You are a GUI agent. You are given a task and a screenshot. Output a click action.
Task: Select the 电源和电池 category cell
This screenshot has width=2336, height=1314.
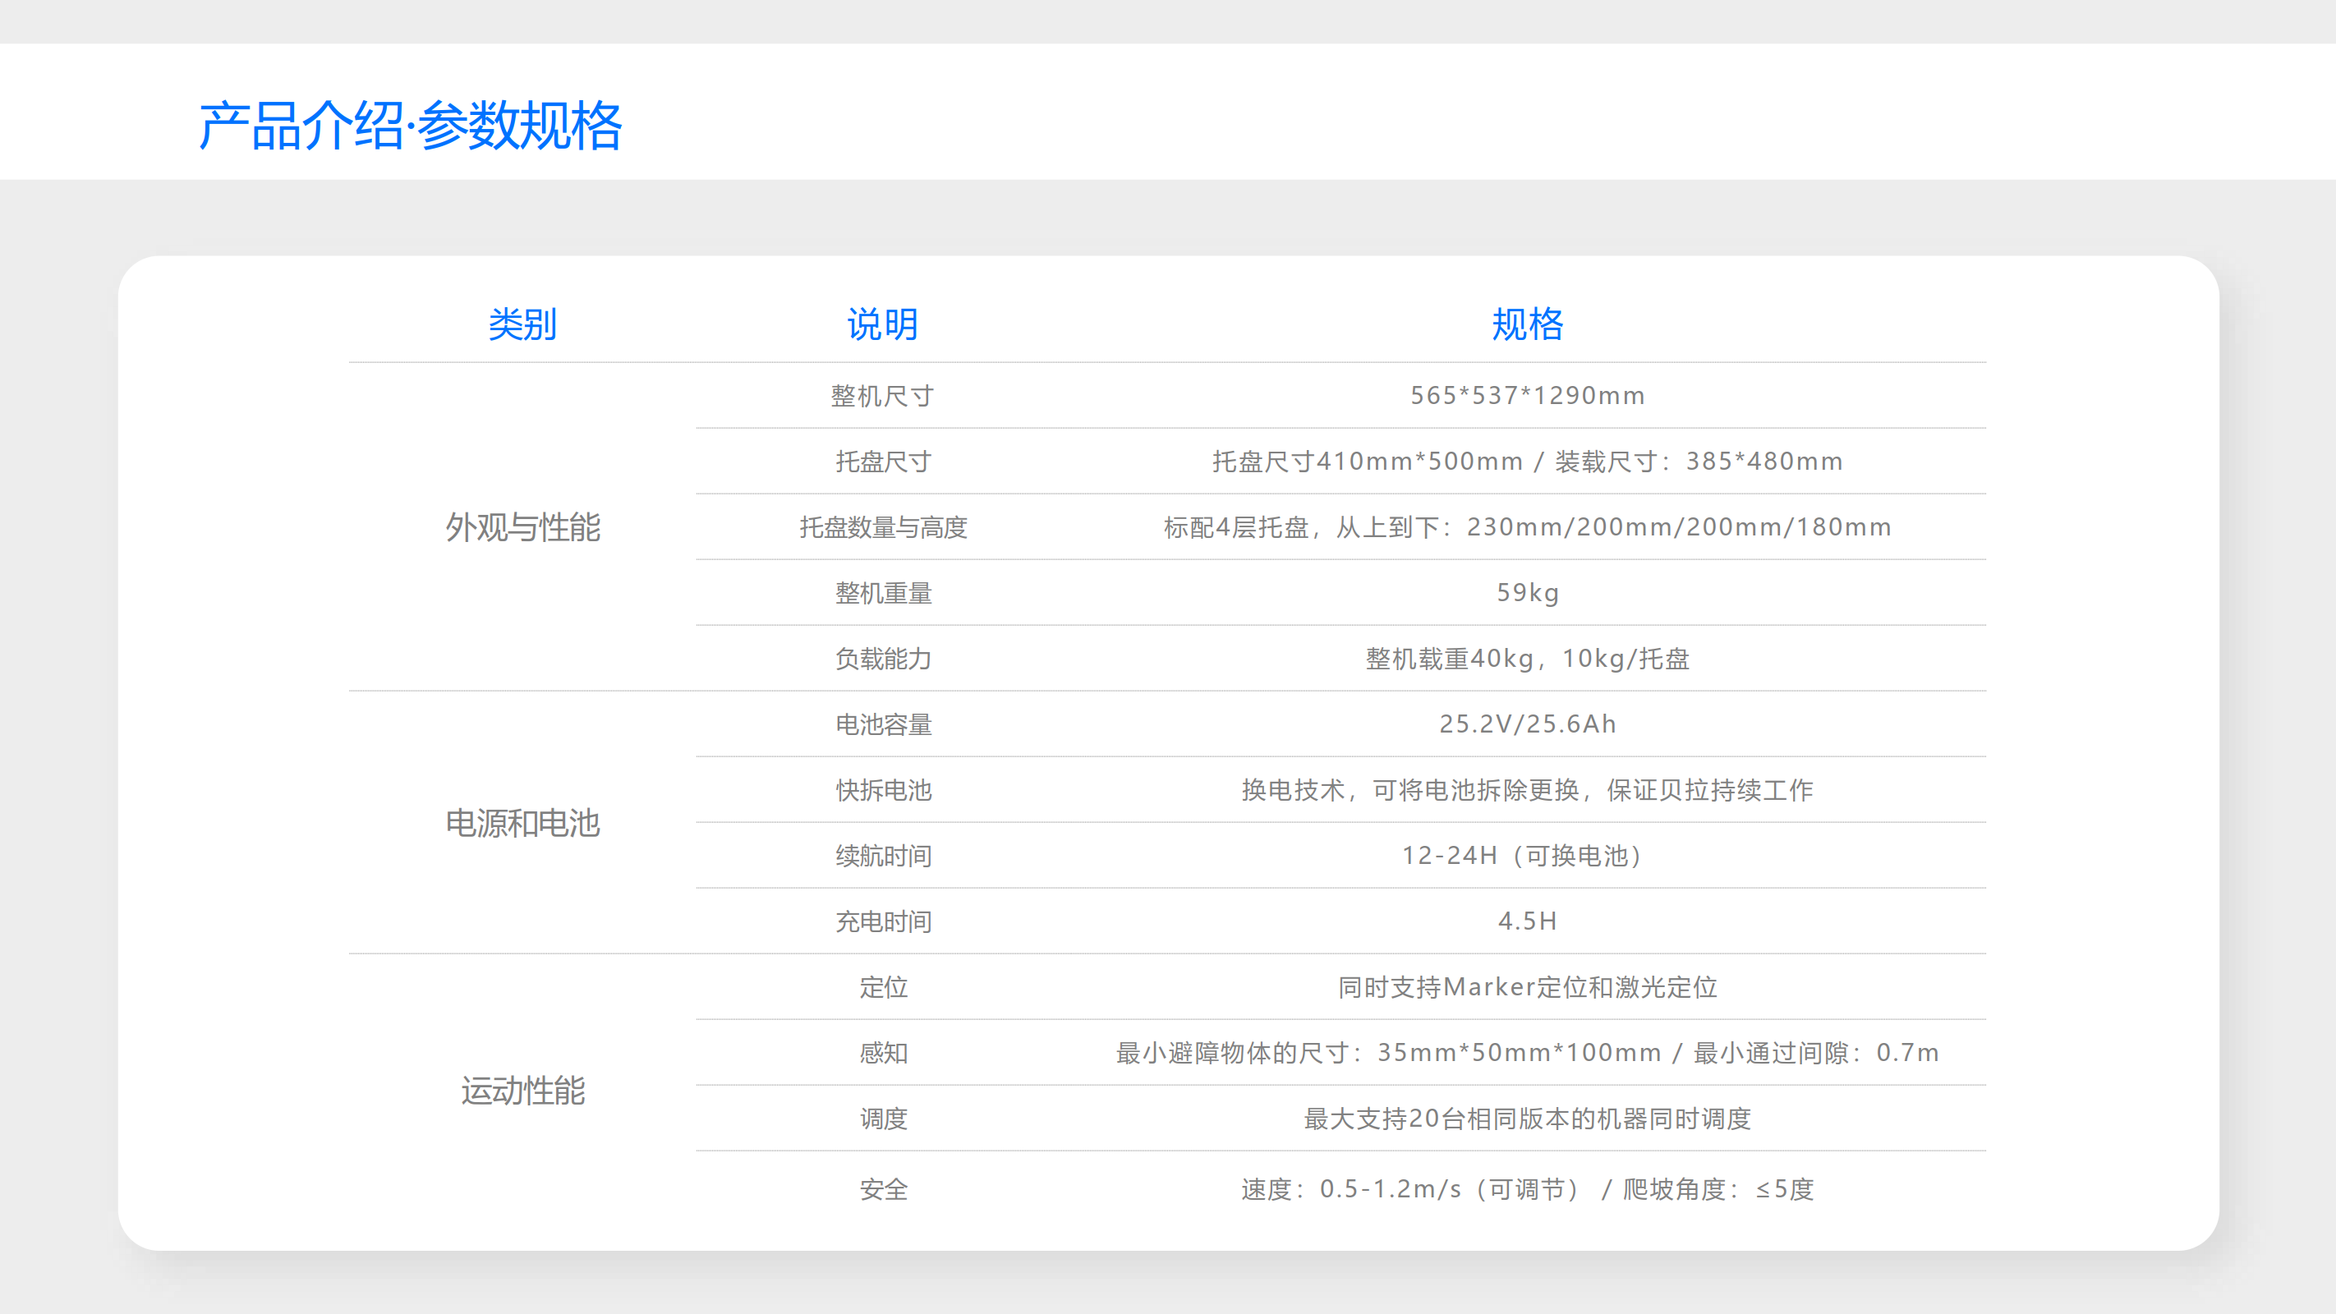pyautogui.click(x=522, y=823)
